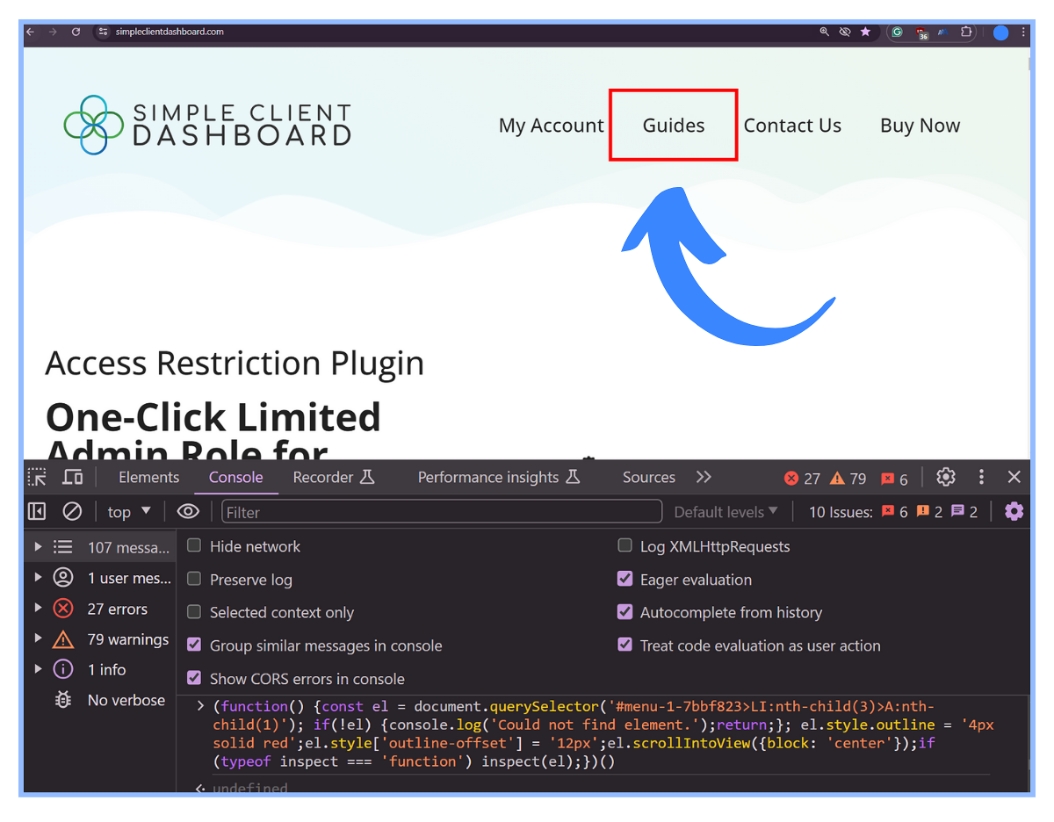Show more DevTools tabs chevron
Viewport: 1054px width, 822px height.
(704, 477)
